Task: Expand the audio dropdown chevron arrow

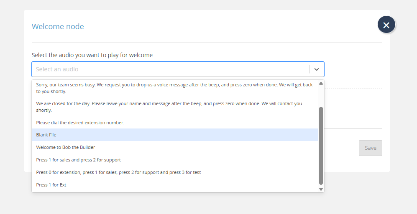Action: [317, 69]
